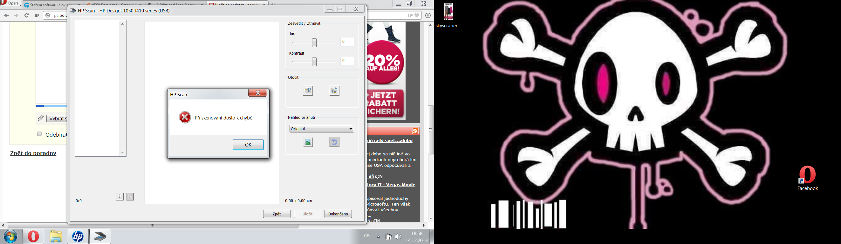This screenshot has height=244, width=841.
Task: Click the battery power tray icon
Action: pyautogui.click(x=388, y=237)
